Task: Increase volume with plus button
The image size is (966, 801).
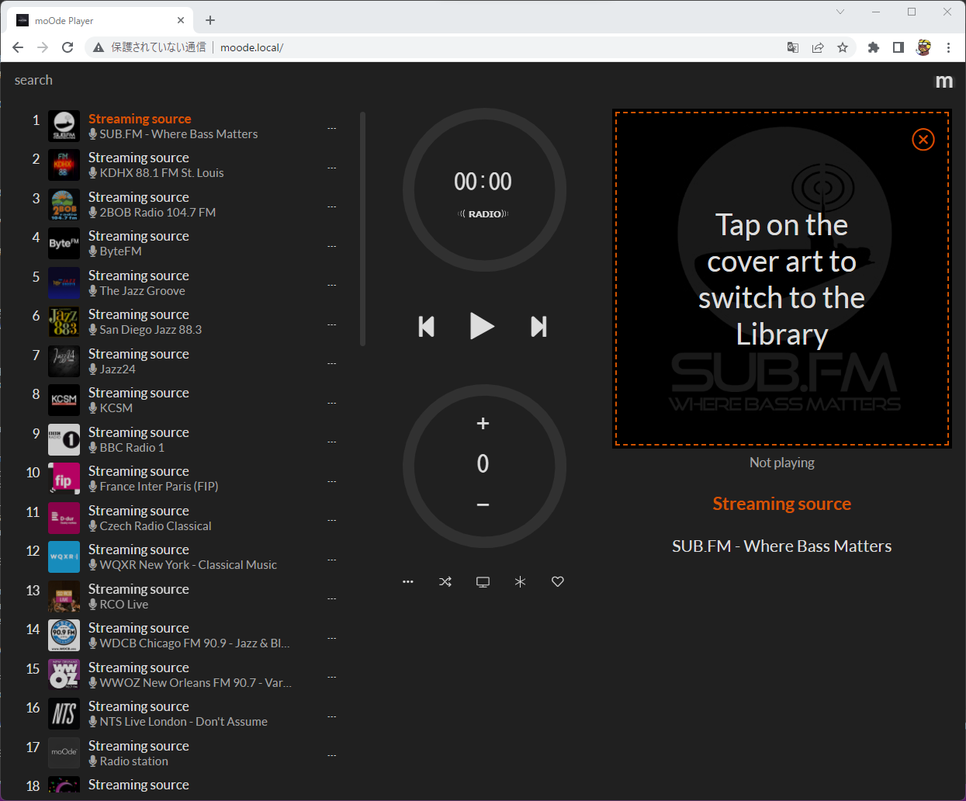Action: [483, 424]
